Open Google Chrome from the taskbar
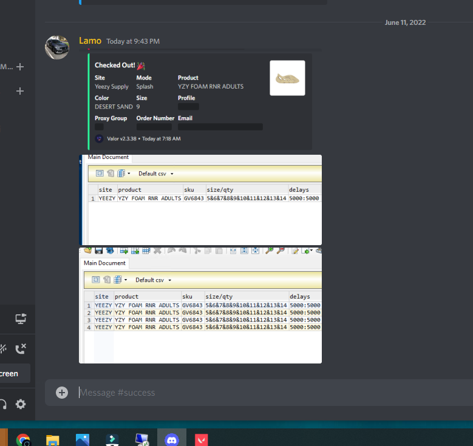This screenshot has height=446, width=473. click(x=23, y=439)
